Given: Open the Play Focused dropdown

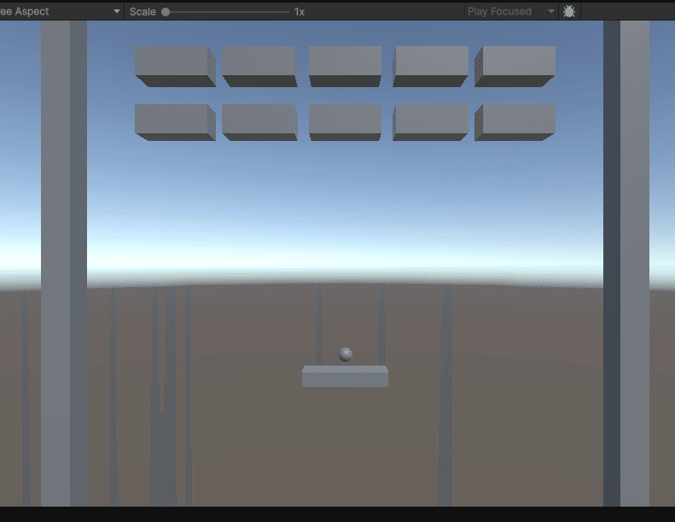Looking at the screenshot, I should [511, 12].
